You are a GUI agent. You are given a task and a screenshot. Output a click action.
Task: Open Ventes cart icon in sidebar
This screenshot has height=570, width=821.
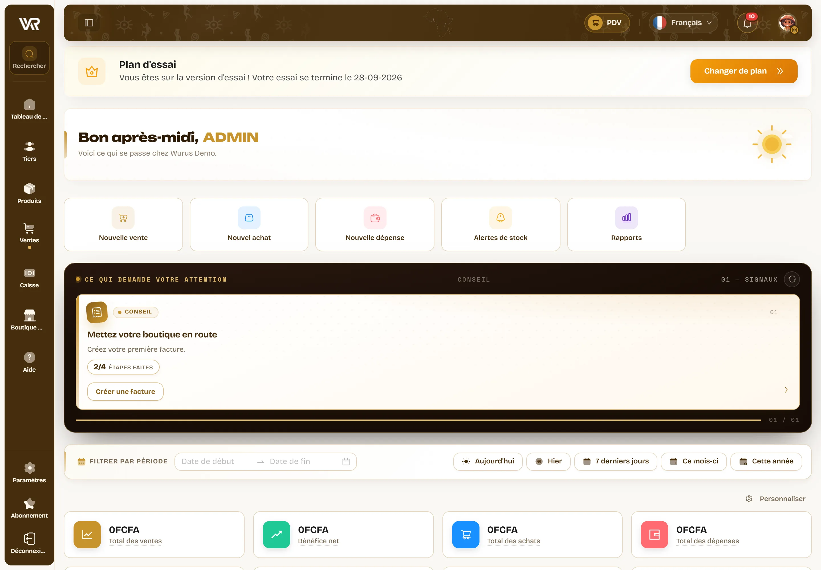pos(29,228)
